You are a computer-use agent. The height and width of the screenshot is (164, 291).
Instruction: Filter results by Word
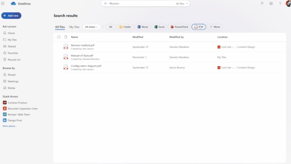click(143, 27)
